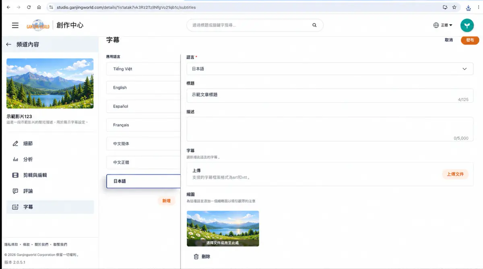The width and height of the screenshot is (483, 269).
Task: Click the subtitles icon for 字幕
Action: tap(16, 207)
